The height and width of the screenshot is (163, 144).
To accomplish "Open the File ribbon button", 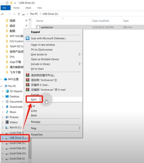I will point(6,8).
